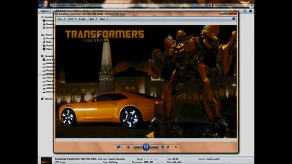Select Libraries in Explorer sidebar

coord(47,35)
